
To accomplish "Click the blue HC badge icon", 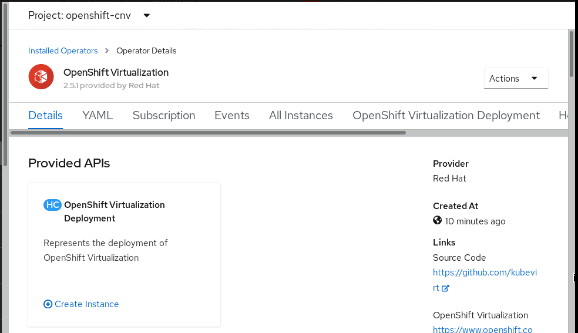I will [52, 205].
